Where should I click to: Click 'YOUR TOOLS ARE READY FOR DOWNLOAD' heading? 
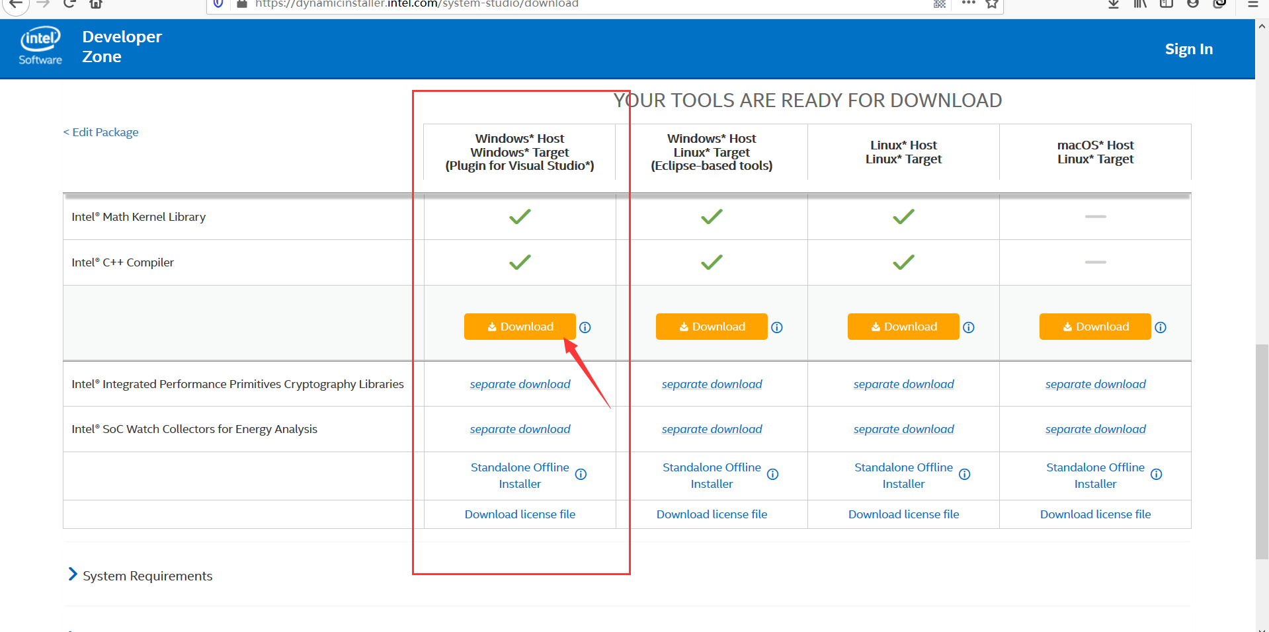click(807, 100)
